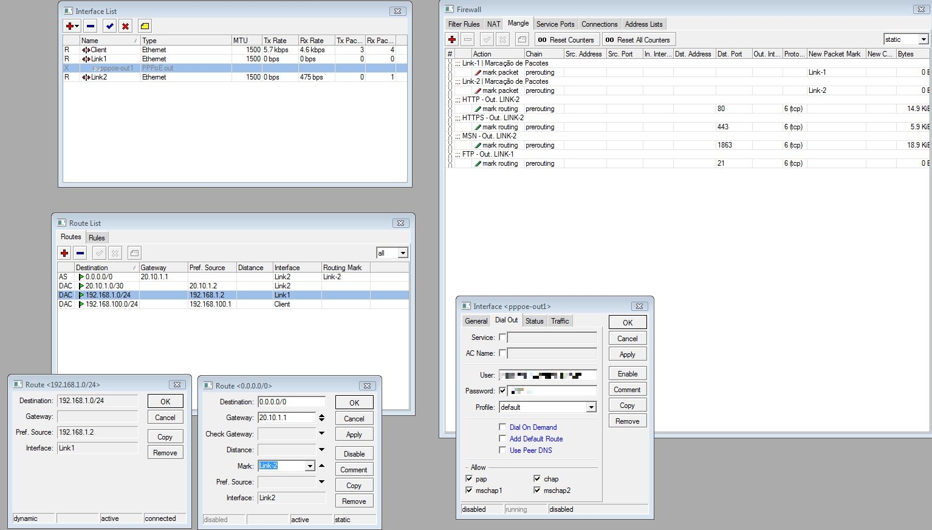Expand the Mark dropdown with Link-2
The image size is (932, 530).
tap(310, 466)
